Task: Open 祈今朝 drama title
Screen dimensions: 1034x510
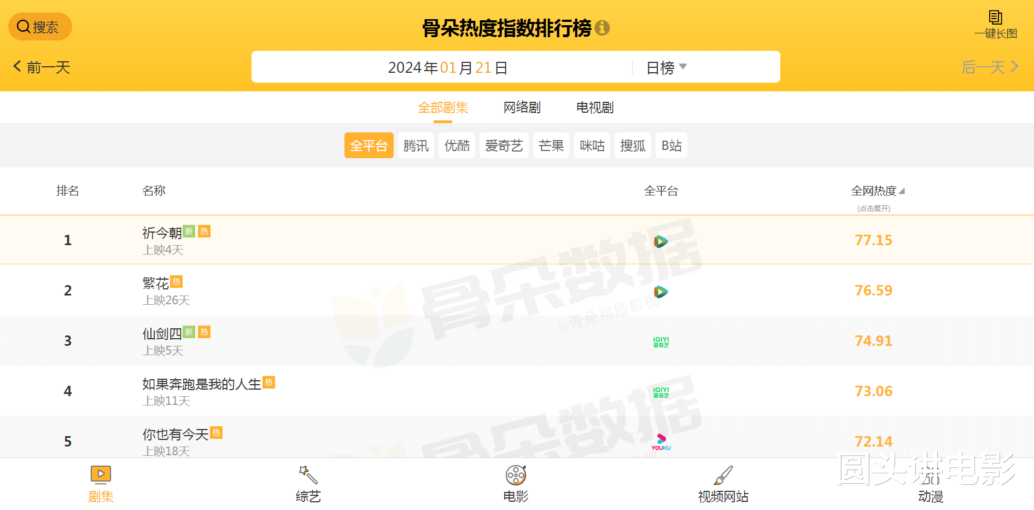Action: pyautogui.click(x=162, y=233)
